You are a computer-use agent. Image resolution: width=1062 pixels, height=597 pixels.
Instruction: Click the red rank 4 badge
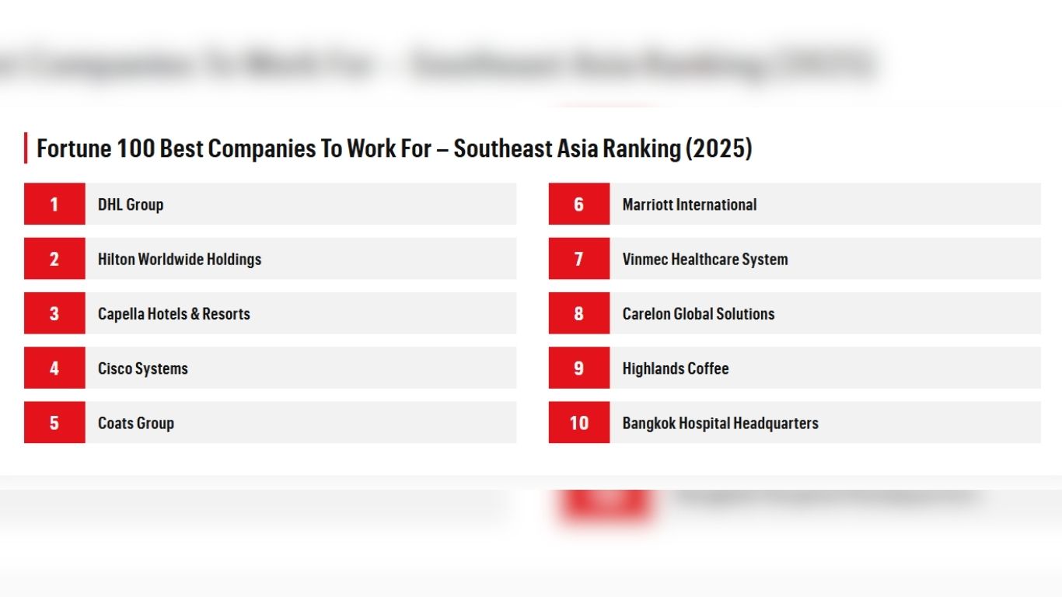54,368
